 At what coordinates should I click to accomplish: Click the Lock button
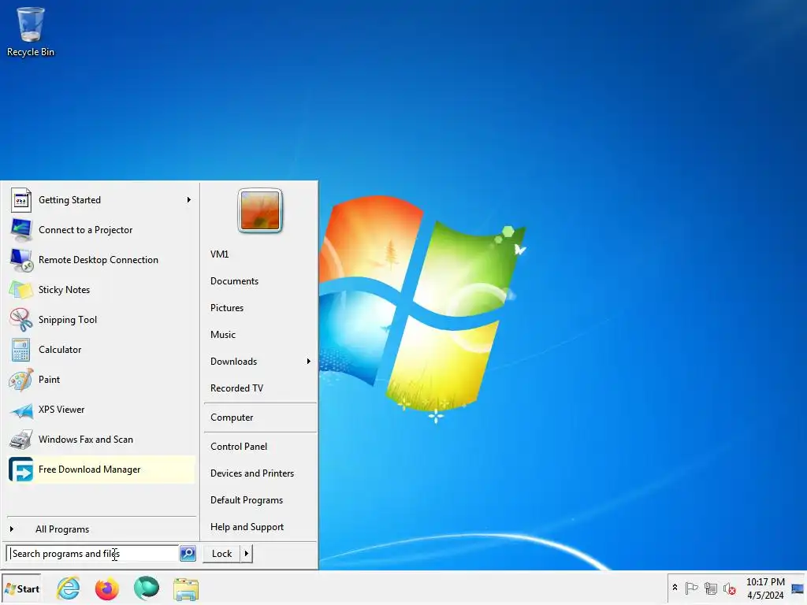221,554
